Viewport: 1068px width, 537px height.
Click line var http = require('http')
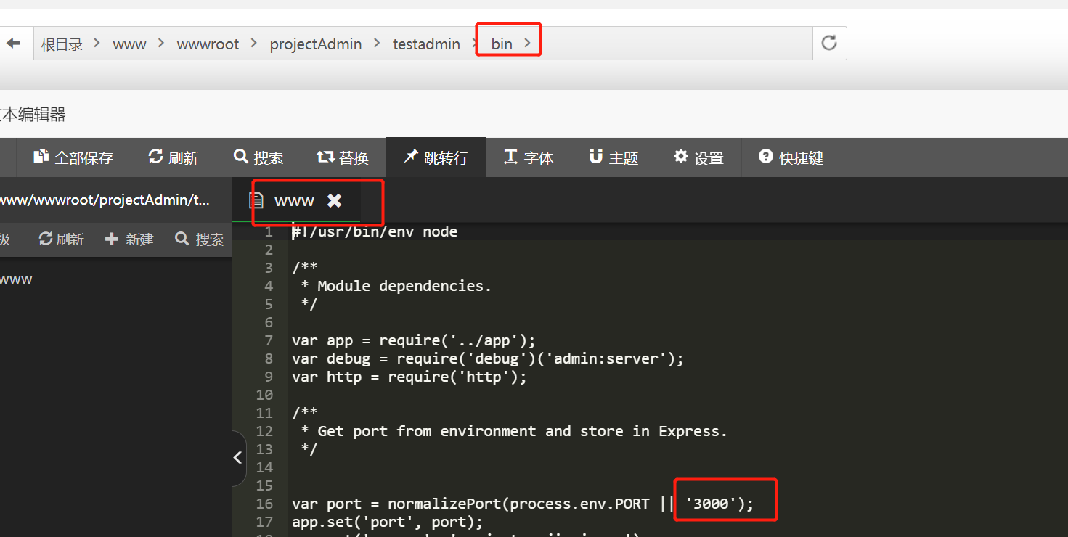pyautogui.click(x=409, y=377)
